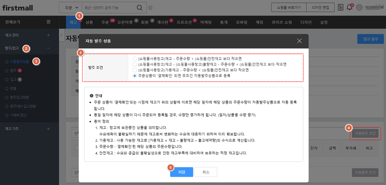Click the 정규 발주 button
386x185 pixels.
(370, 39)
